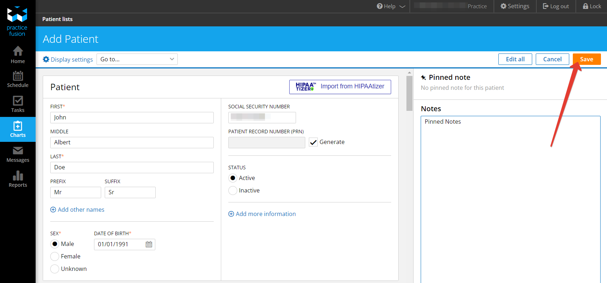
Task: Uncheck the Generate PRN checkbox
Action: pos(313,142)
